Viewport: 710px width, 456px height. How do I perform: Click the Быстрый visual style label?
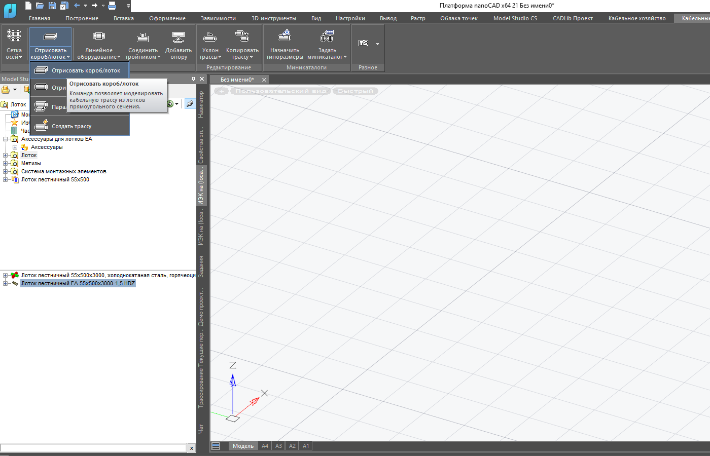coord(356,91)
